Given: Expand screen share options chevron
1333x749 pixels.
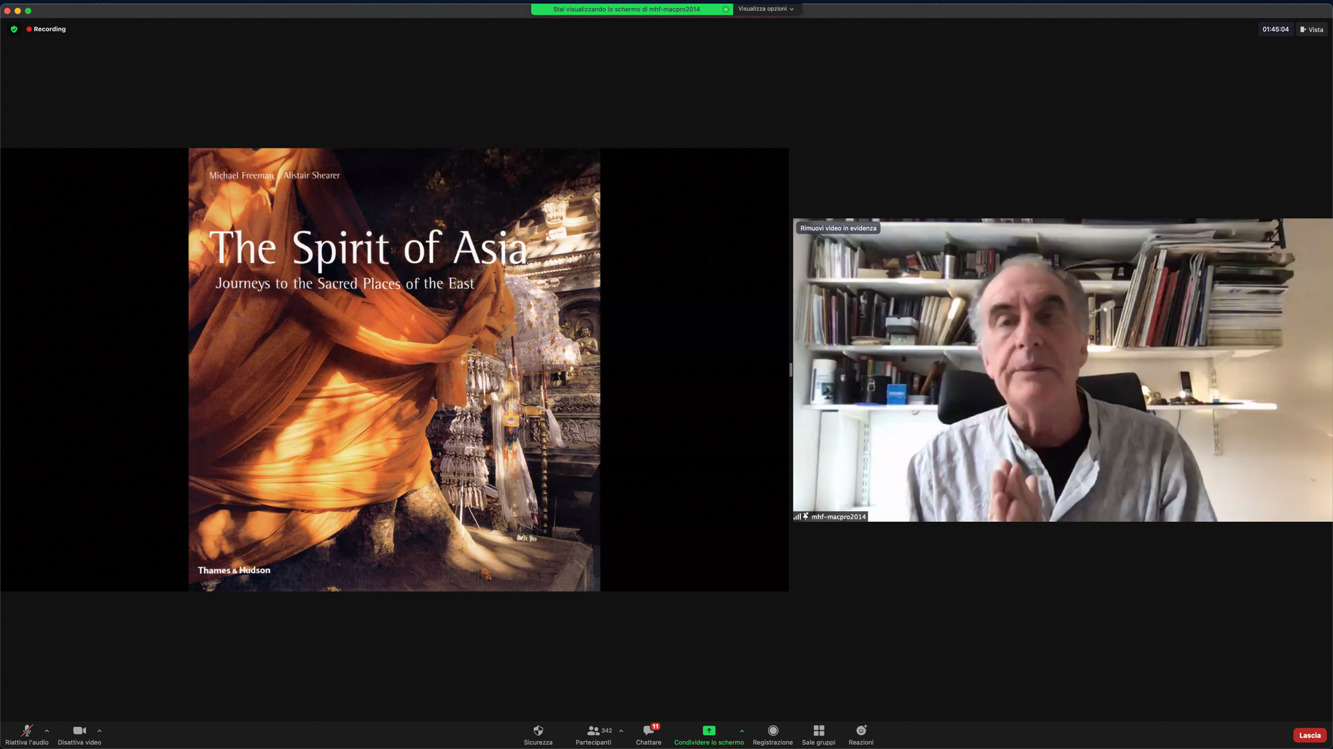Looking at the screenshot, I should [x=742, y=731].
